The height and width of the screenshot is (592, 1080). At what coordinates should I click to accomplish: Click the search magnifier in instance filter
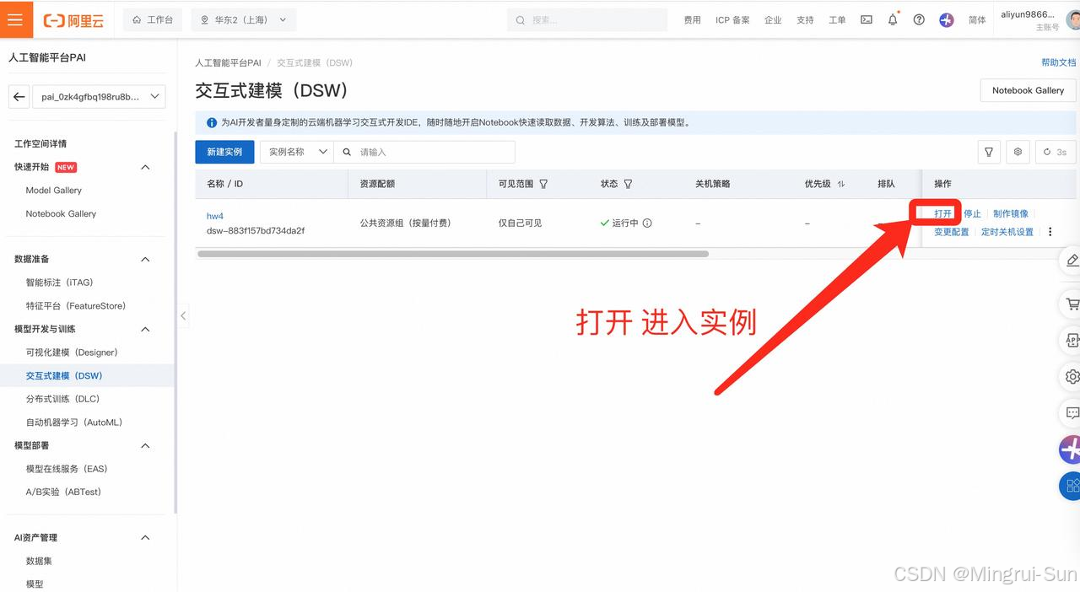pos(347,152)
